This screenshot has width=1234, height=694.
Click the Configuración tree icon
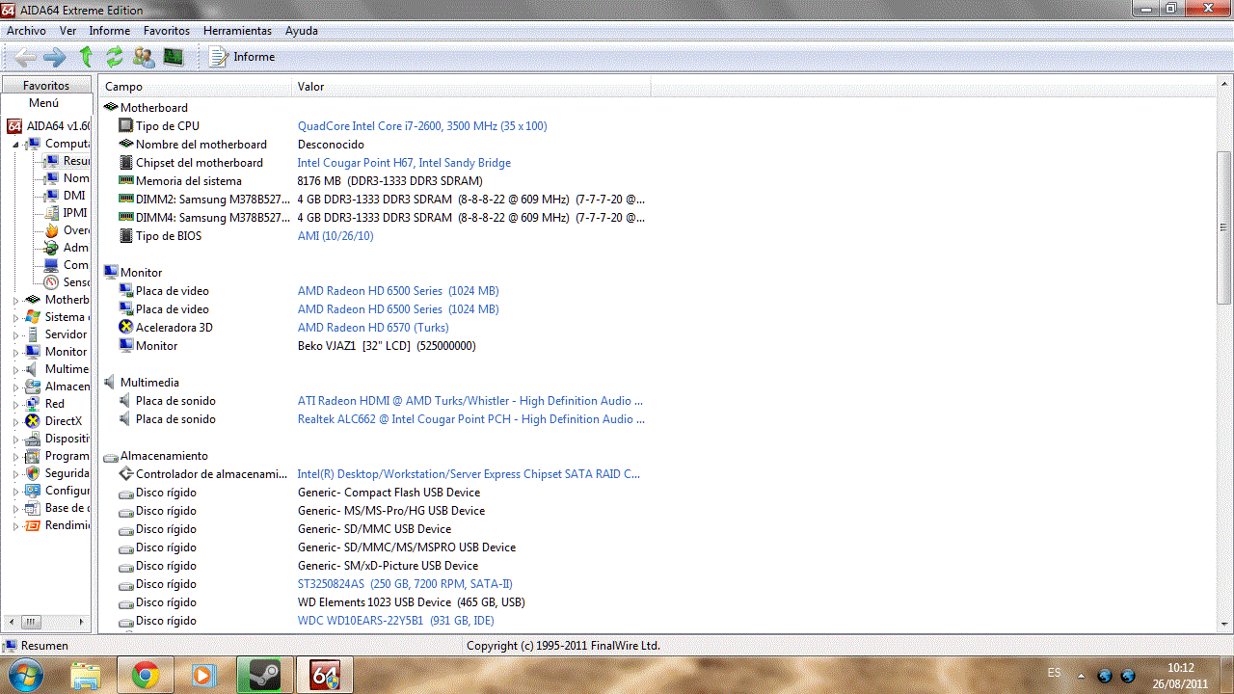(x=33, y=491)
